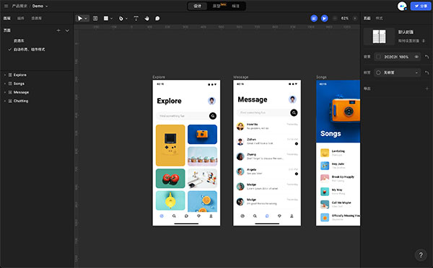Switch to the 图层 layers tab
433x268 pixels.
[7, 18]
